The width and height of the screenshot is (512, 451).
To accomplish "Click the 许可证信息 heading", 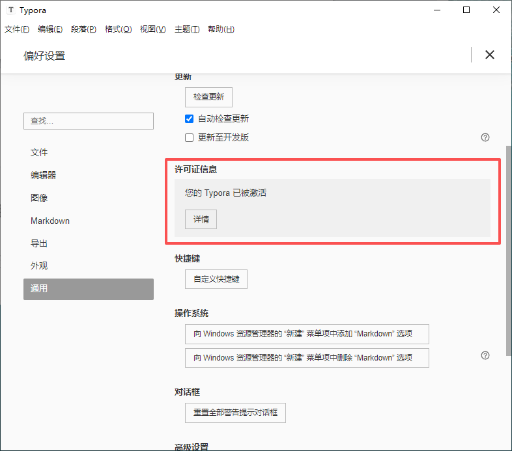I will click(195, 169).
